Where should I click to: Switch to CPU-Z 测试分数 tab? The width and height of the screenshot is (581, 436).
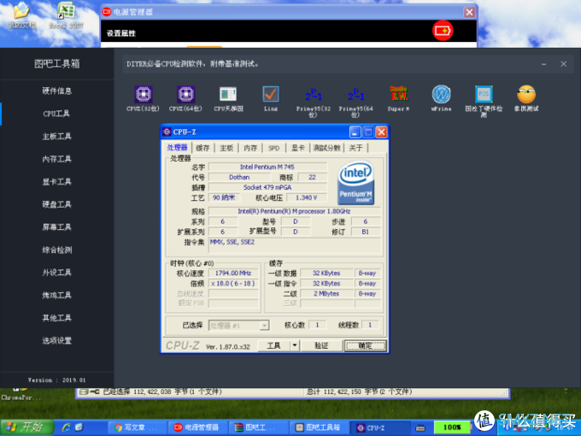click(326, 148)
